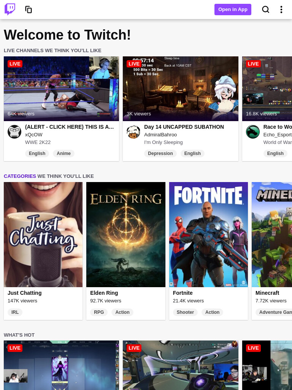Select the IRL tag

[15, 312]
